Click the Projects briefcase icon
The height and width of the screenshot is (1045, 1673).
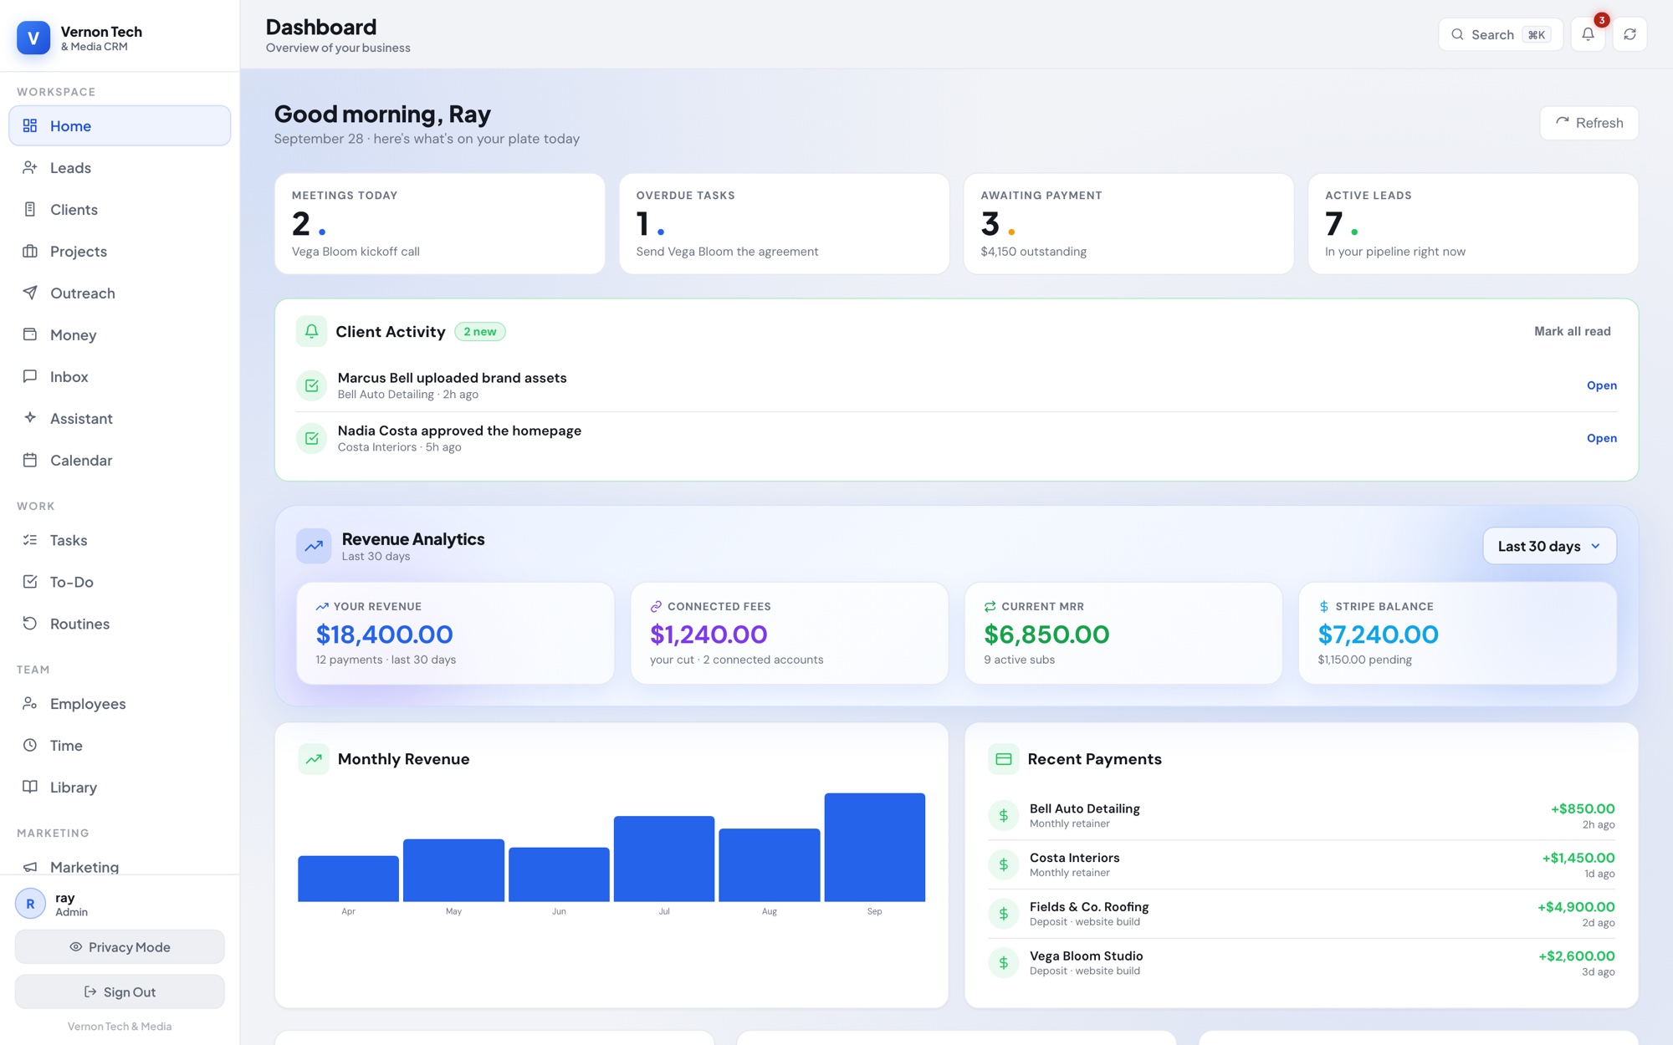[30, 251]
